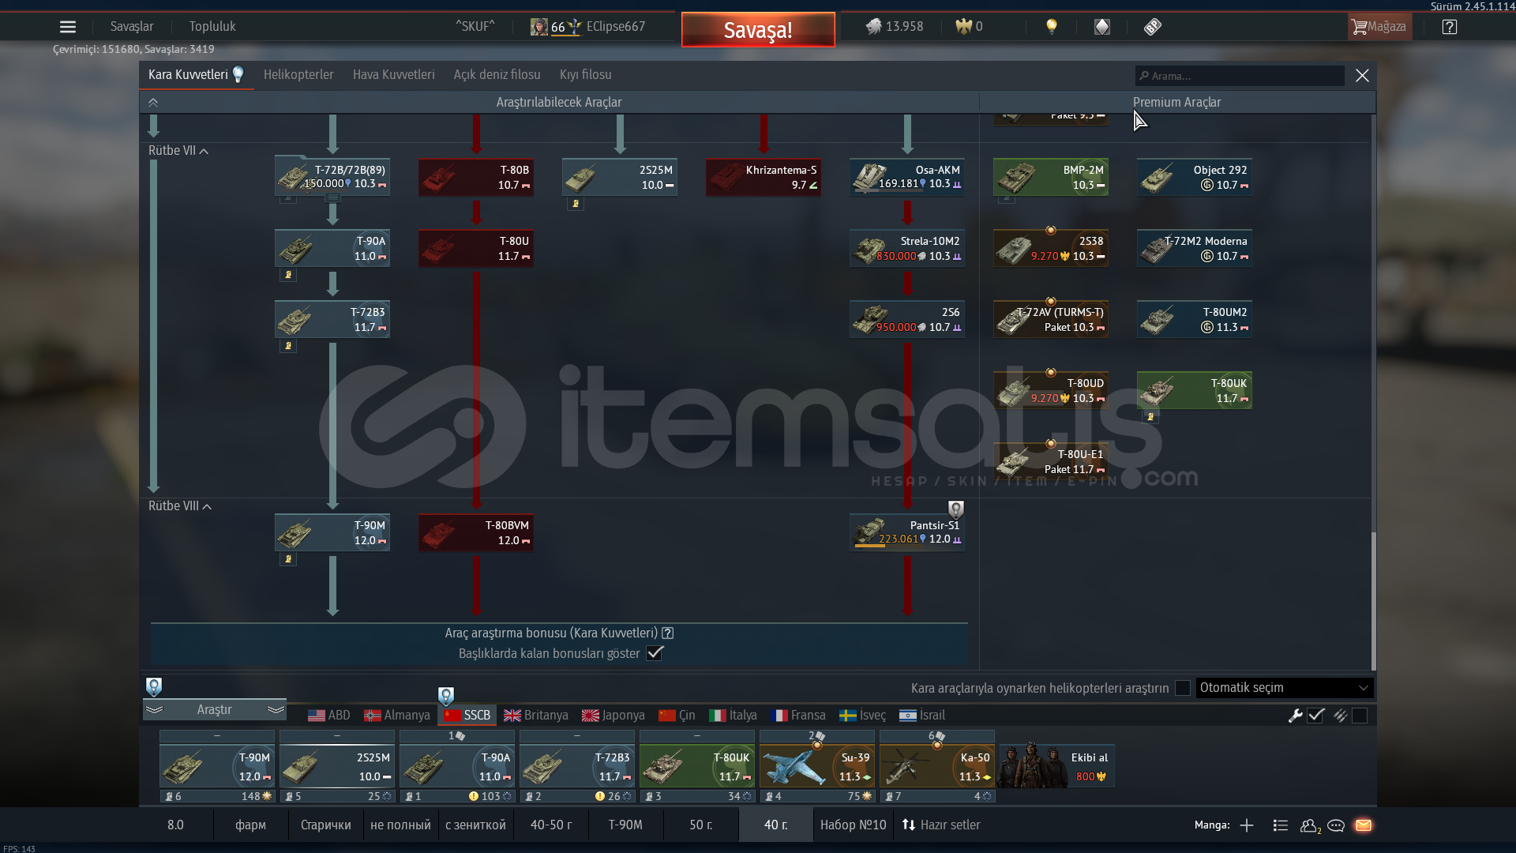The height and width of the screenshot is (853, 1516).
Task: Select the 2S6 vehicle card
Action: coord(907,319)
